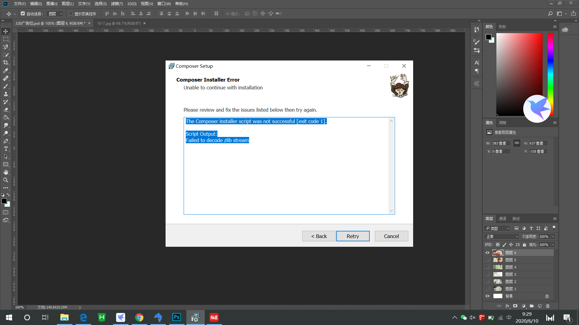Screen dimensions: 579x325
Task: Select the Crop tool
Action: [6, 63]
